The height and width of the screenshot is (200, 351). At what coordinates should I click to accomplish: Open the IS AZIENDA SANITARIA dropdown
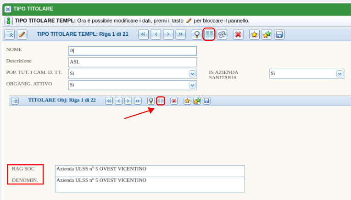pos(340,73)
